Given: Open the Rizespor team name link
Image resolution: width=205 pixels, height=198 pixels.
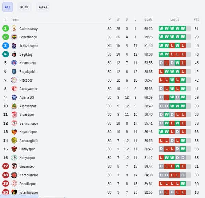Looking at the screenshot, I should [26, 80].
